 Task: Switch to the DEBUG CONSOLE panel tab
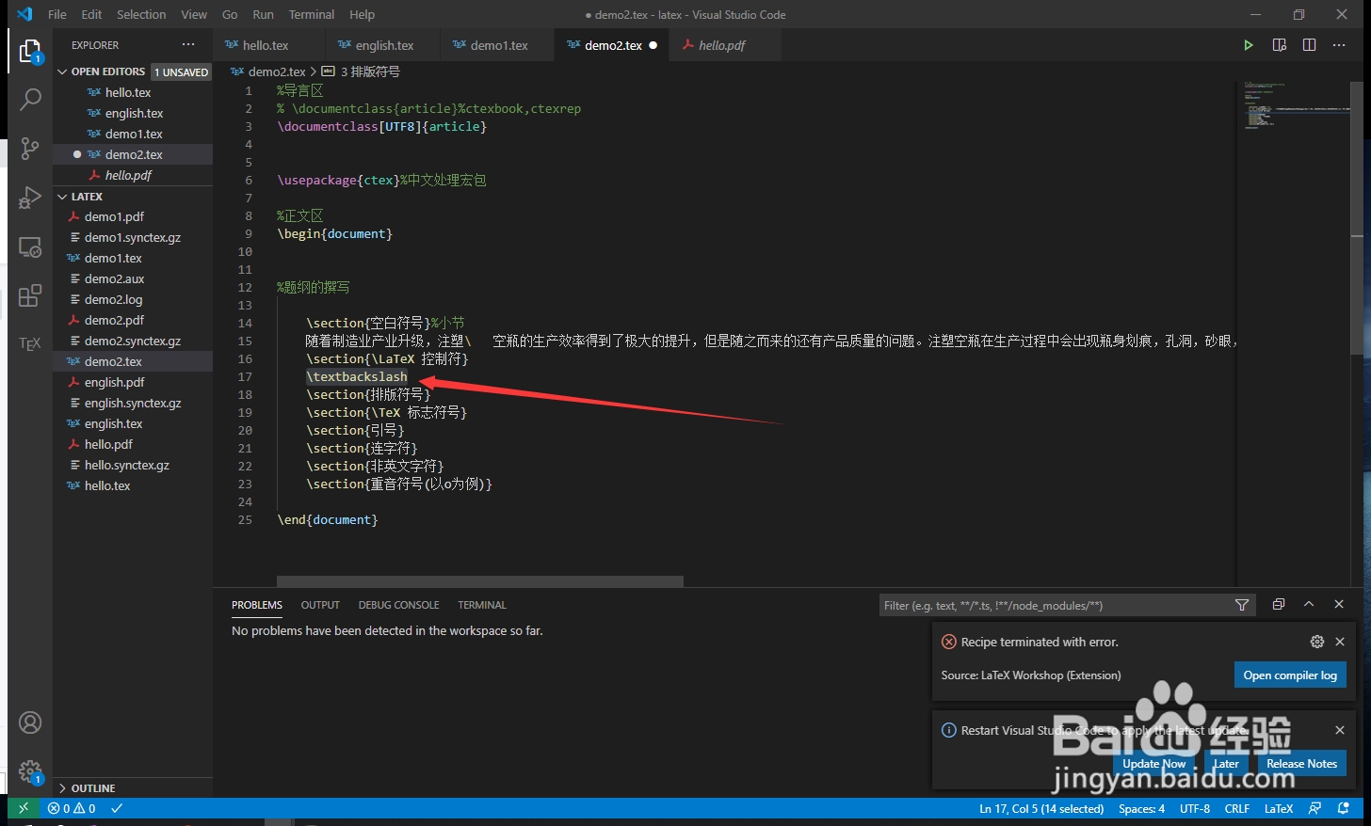(398, 605)
